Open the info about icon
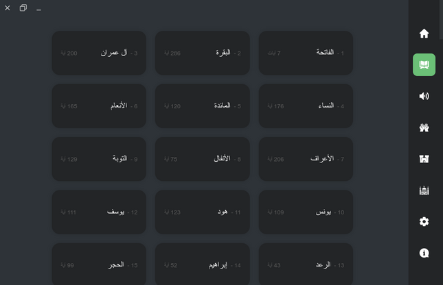The image size is (443, 285). tap(424, 253)
